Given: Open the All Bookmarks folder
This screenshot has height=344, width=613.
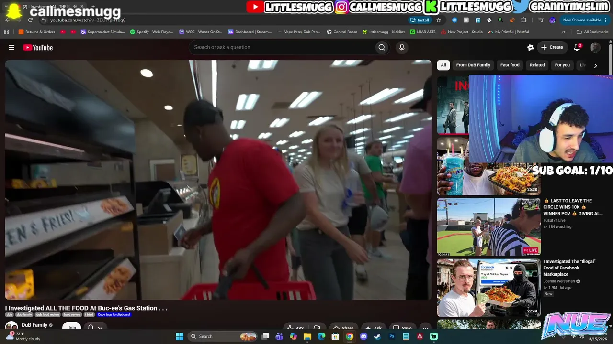Looking at the screenshot, I should click(x=592, y=32).
